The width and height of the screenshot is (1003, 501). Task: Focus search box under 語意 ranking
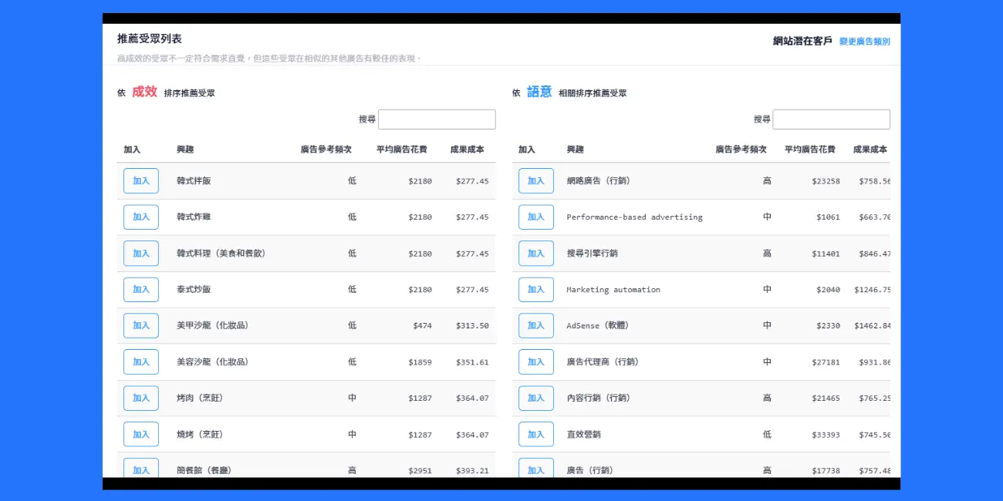click(832, 119)
